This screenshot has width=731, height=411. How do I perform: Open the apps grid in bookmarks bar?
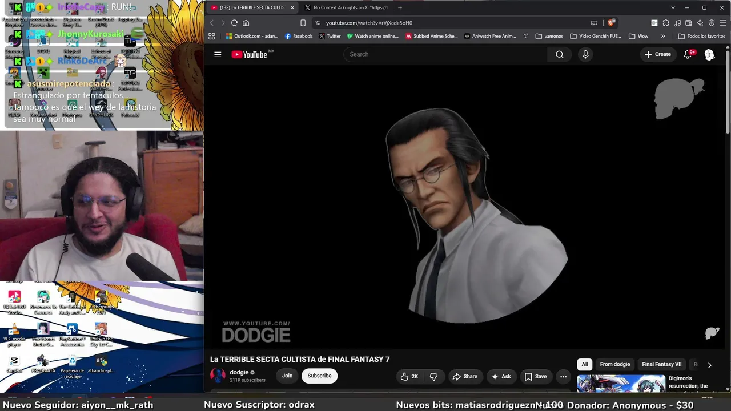point(212,36)
